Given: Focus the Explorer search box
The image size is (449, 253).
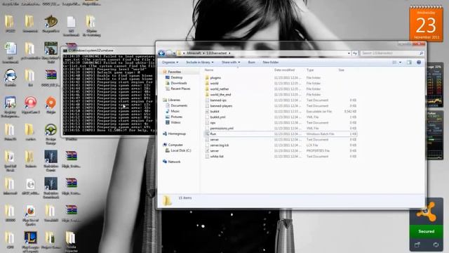Looking at the screenshot, I should [392, 53].
